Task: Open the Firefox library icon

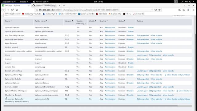Action: tap(179, 10)
